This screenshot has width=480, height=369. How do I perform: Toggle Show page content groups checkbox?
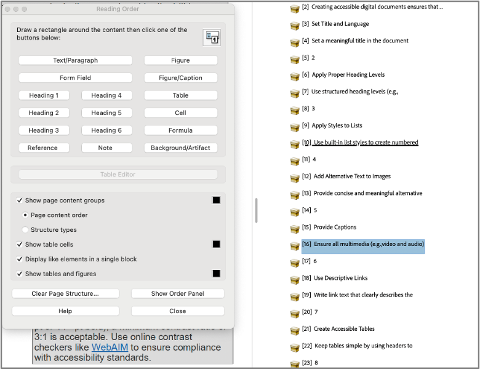[20, 200]
